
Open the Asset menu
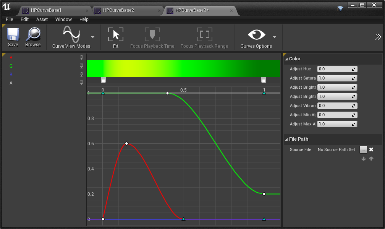click(x=42, y=19)
